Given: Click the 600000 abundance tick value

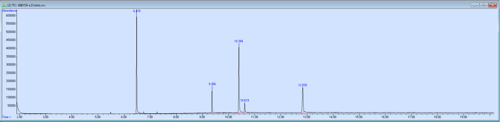Looking at the screenshot, I should point(11,16).
